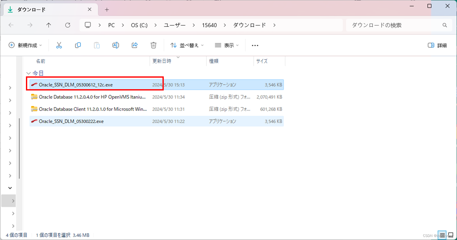Viewport: 457px width, 240px height.
Task: Click the PC monitor icon in address bar
Action: [88, 25]
